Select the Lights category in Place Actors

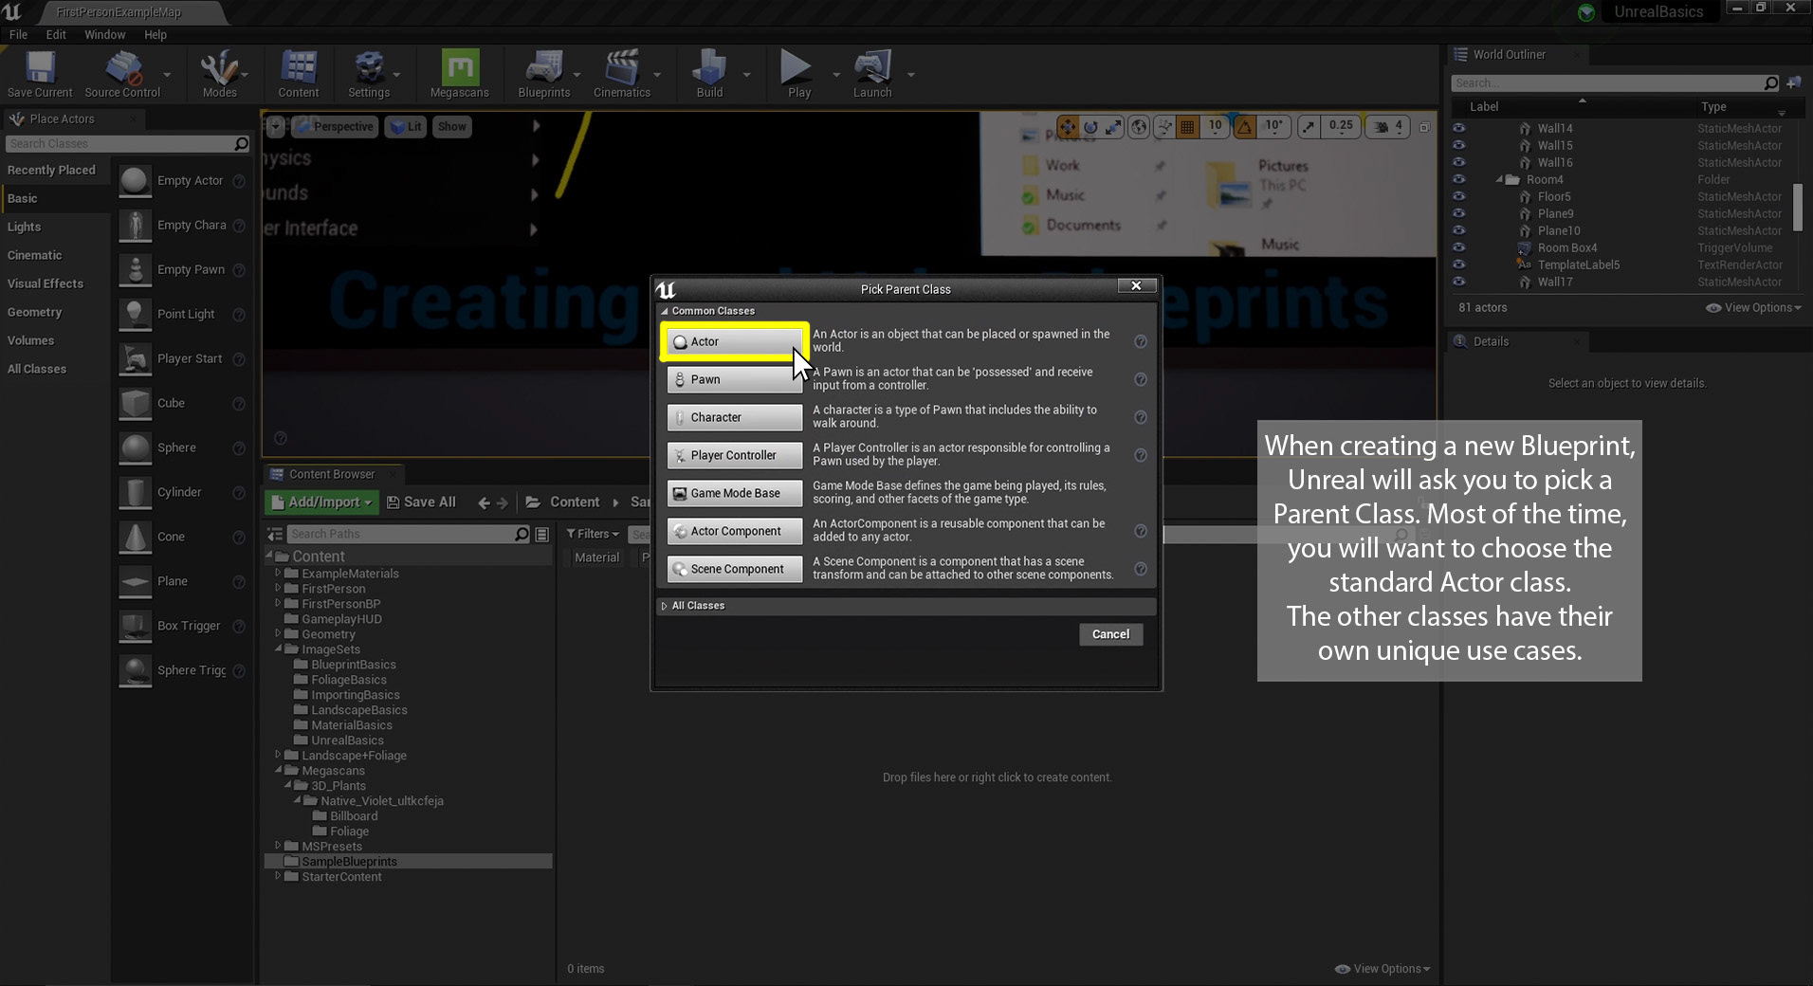[x=55, y=227]
